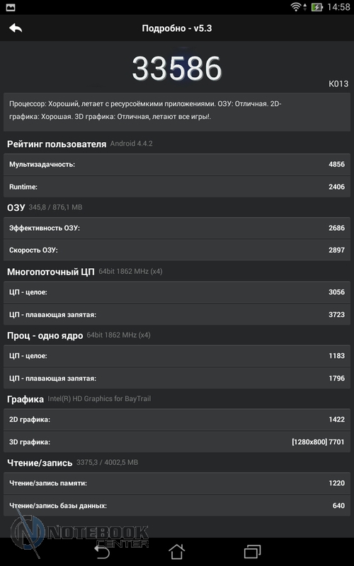Tap the processor summary description text
The image size is (354, 566).
[x=145, y=110]
